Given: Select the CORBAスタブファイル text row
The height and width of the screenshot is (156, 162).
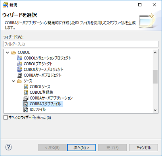Looking at the screenshot, I should click(x=46, y=104).
